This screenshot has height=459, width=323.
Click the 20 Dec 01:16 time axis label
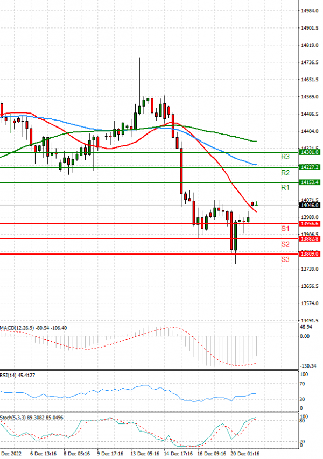[x=245, y=454]
